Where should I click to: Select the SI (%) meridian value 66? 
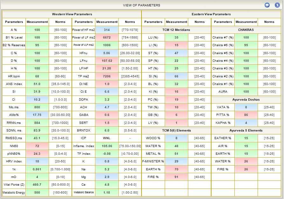[177, 76]
